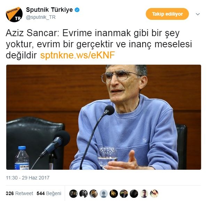Open the fifth liker's yellow-logo avatar

(x=114, y=194)
